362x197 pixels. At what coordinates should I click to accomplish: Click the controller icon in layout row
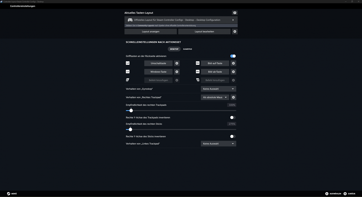pyautogui.click(x=130, y=20)
